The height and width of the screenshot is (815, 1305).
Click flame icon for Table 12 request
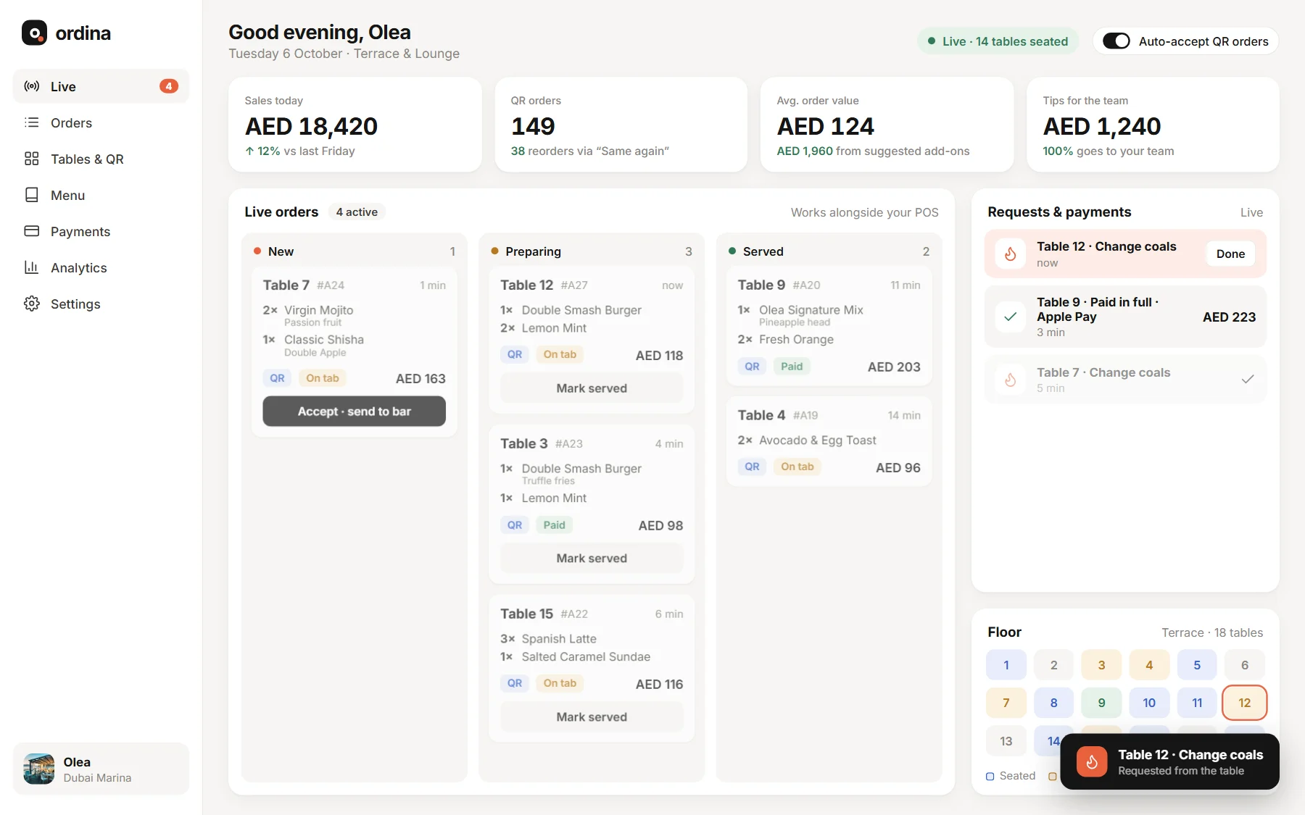point(1010,254)
